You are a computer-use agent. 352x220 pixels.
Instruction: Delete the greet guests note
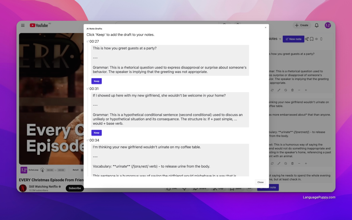[x=292, y=90]
